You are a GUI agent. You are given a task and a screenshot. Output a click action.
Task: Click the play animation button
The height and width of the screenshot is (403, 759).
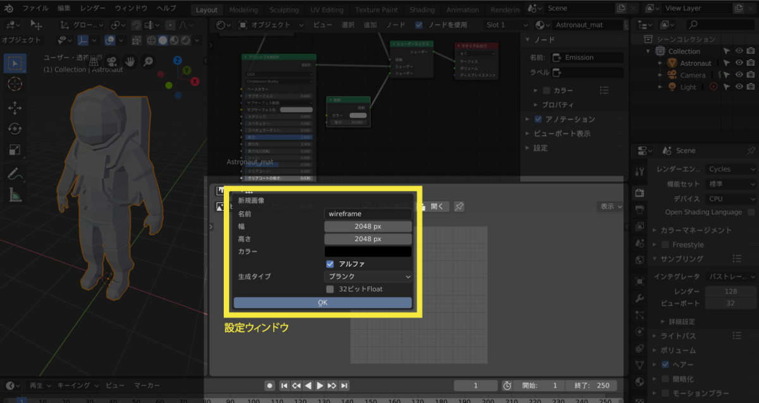point(320,385)
